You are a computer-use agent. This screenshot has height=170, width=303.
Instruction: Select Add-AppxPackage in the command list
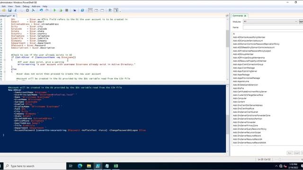(x=241, y=75)
